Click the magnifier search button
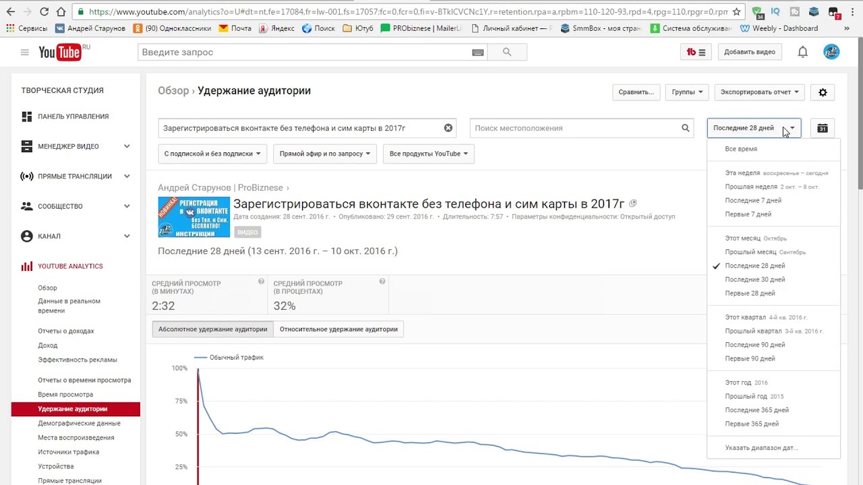Screen dimensions: 863x485 507,52
